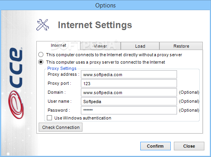
Task: Select proxy server connection radio button
Action: click(x=41, y=62)
